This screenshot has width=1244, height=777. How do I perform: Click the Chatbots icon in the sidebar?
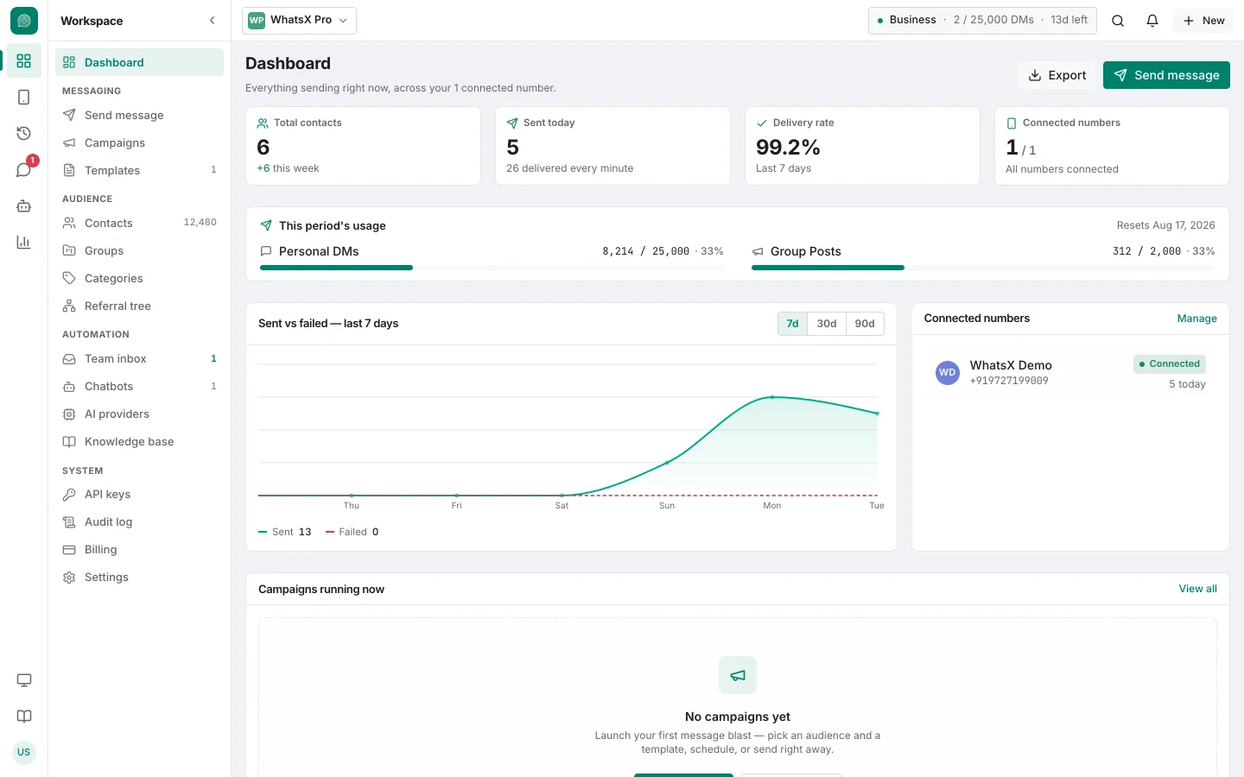69,386
